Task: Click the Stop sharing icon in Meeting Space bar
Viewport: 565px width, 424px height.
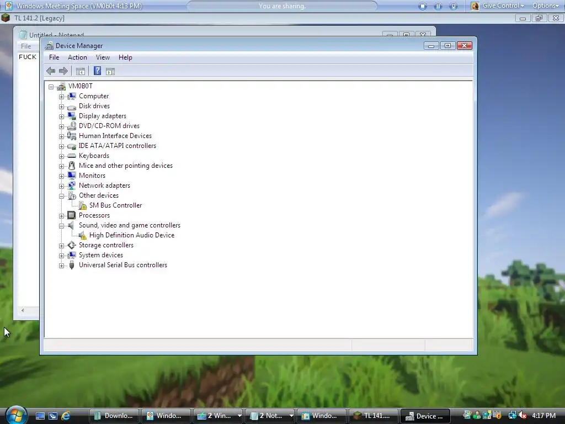Action: (422, 6)
